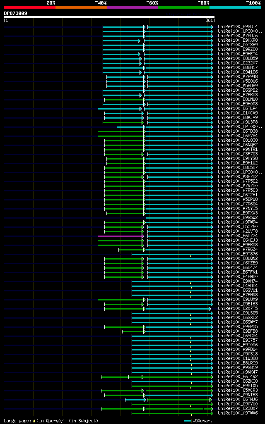Select hit UniRef100_B6U724
Viewport: 265px width, 424px height.
point(238,236)
